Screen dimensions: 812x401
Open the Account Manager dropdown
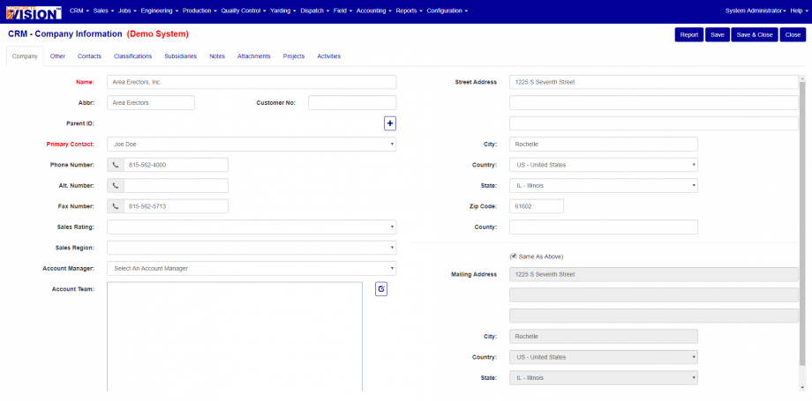coord(252,269)
